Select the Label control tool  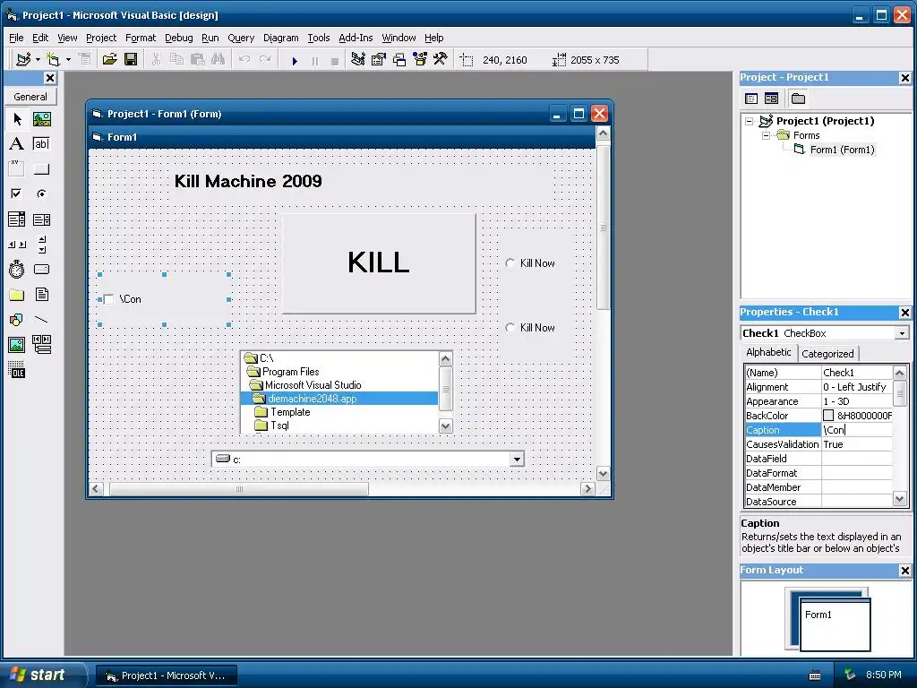[x=17, y=144]
